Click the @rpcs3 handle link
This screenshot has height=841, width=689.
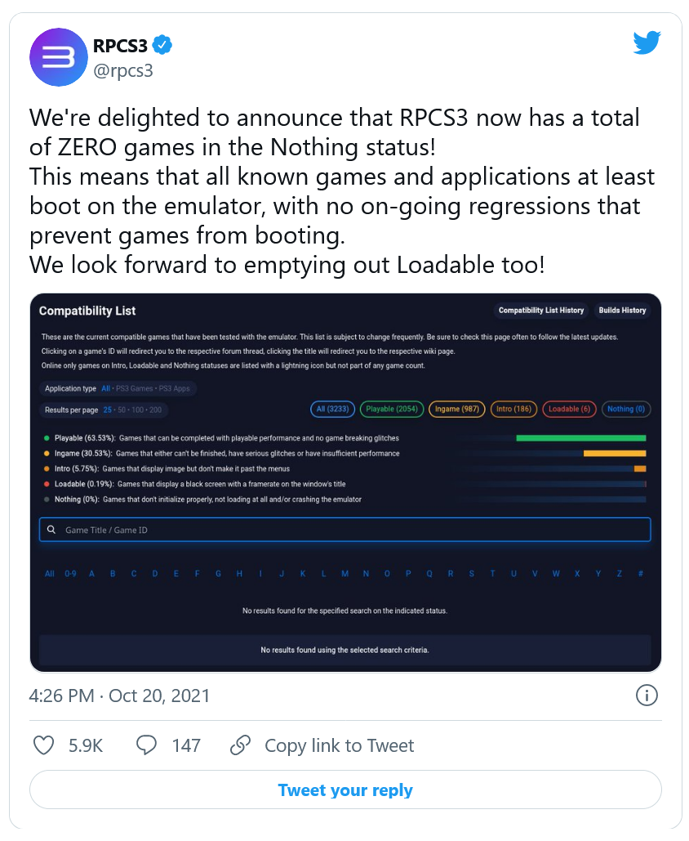tap(123, 70)
